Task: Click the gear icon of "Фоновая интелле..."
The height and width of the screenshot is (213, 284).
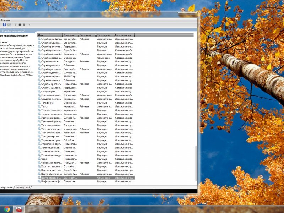Action: [39, 163]
